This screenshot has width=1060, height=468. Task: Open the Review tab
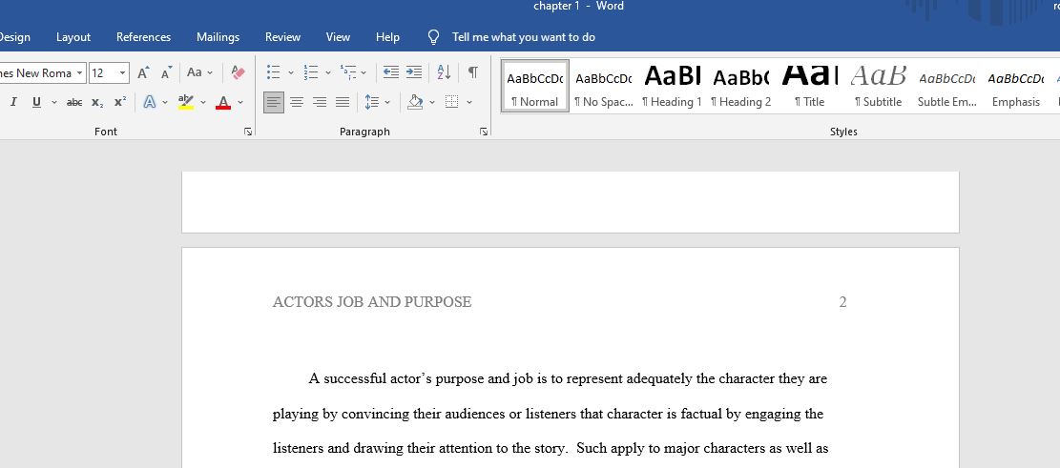pos(282,37)
